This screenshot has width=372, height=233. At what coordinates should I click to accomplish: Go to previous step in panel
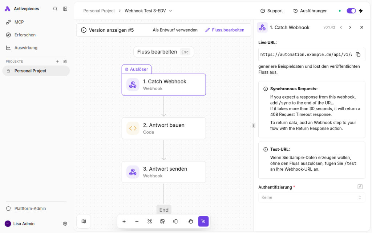(x=341, y=27)
